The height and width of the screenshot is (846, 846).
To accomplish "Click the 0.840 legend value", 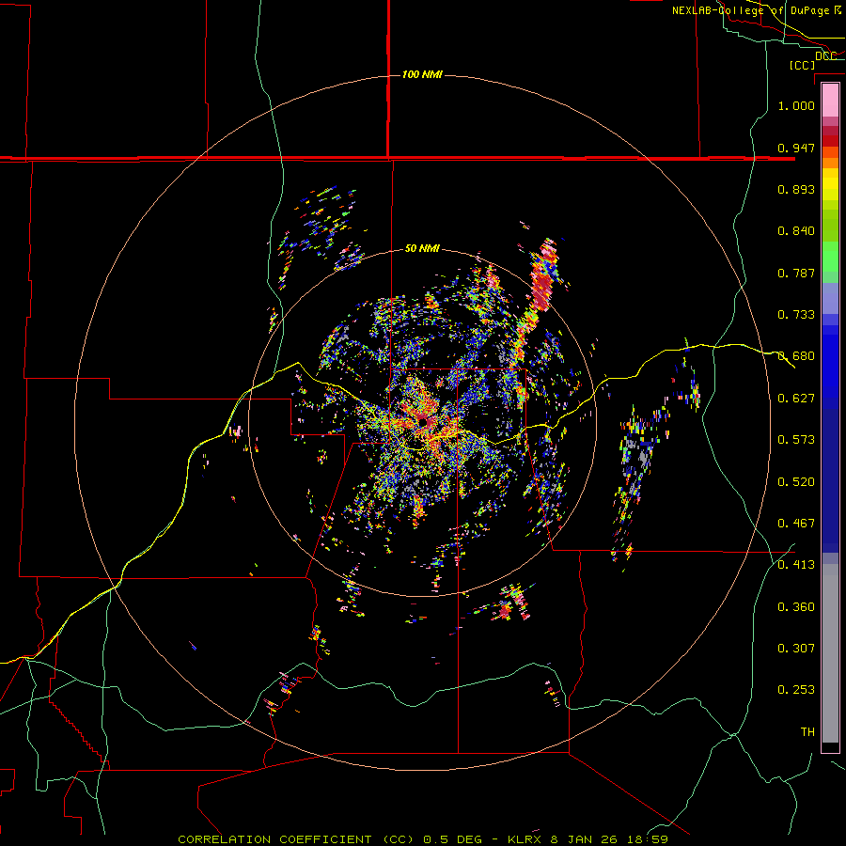I will 796,231.
